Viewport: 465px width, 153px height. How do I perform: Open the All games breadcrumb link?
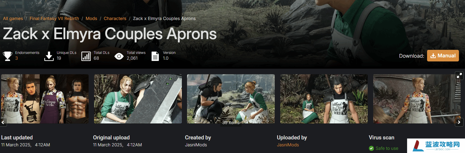13,19
